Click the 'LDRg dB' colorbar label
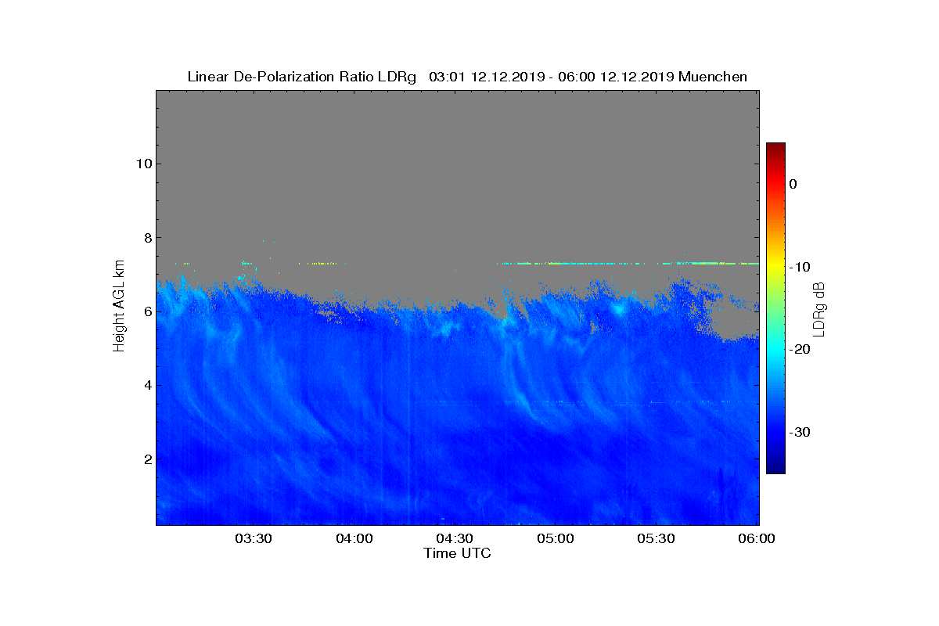This screenshot has width=939, height=626. point(819,308)
